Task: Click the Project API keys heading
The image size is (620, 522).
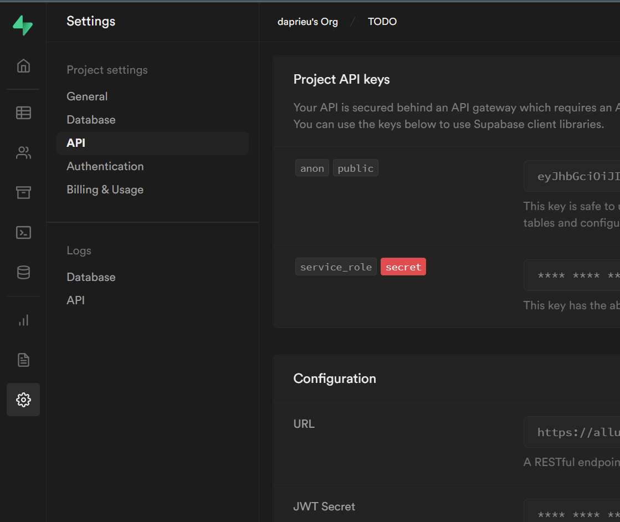Action: click(x=342, y=79)
